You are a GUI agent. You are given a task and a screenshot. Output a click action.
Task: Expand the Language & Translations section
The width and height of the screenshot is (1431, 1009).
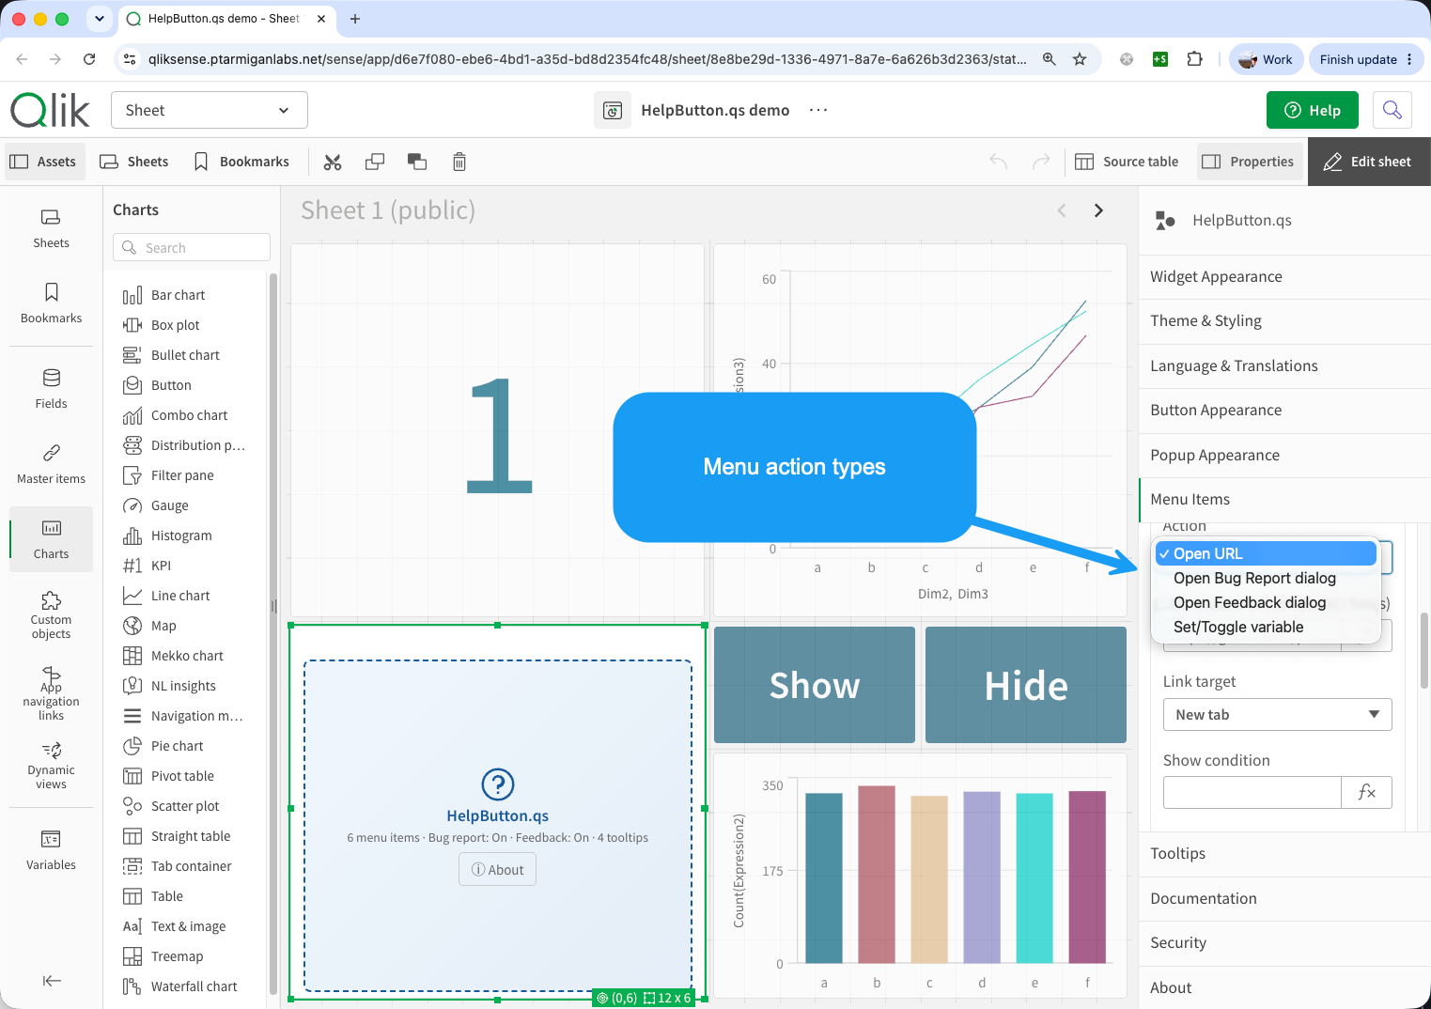pyautogui.click(x=1284, y=365)
